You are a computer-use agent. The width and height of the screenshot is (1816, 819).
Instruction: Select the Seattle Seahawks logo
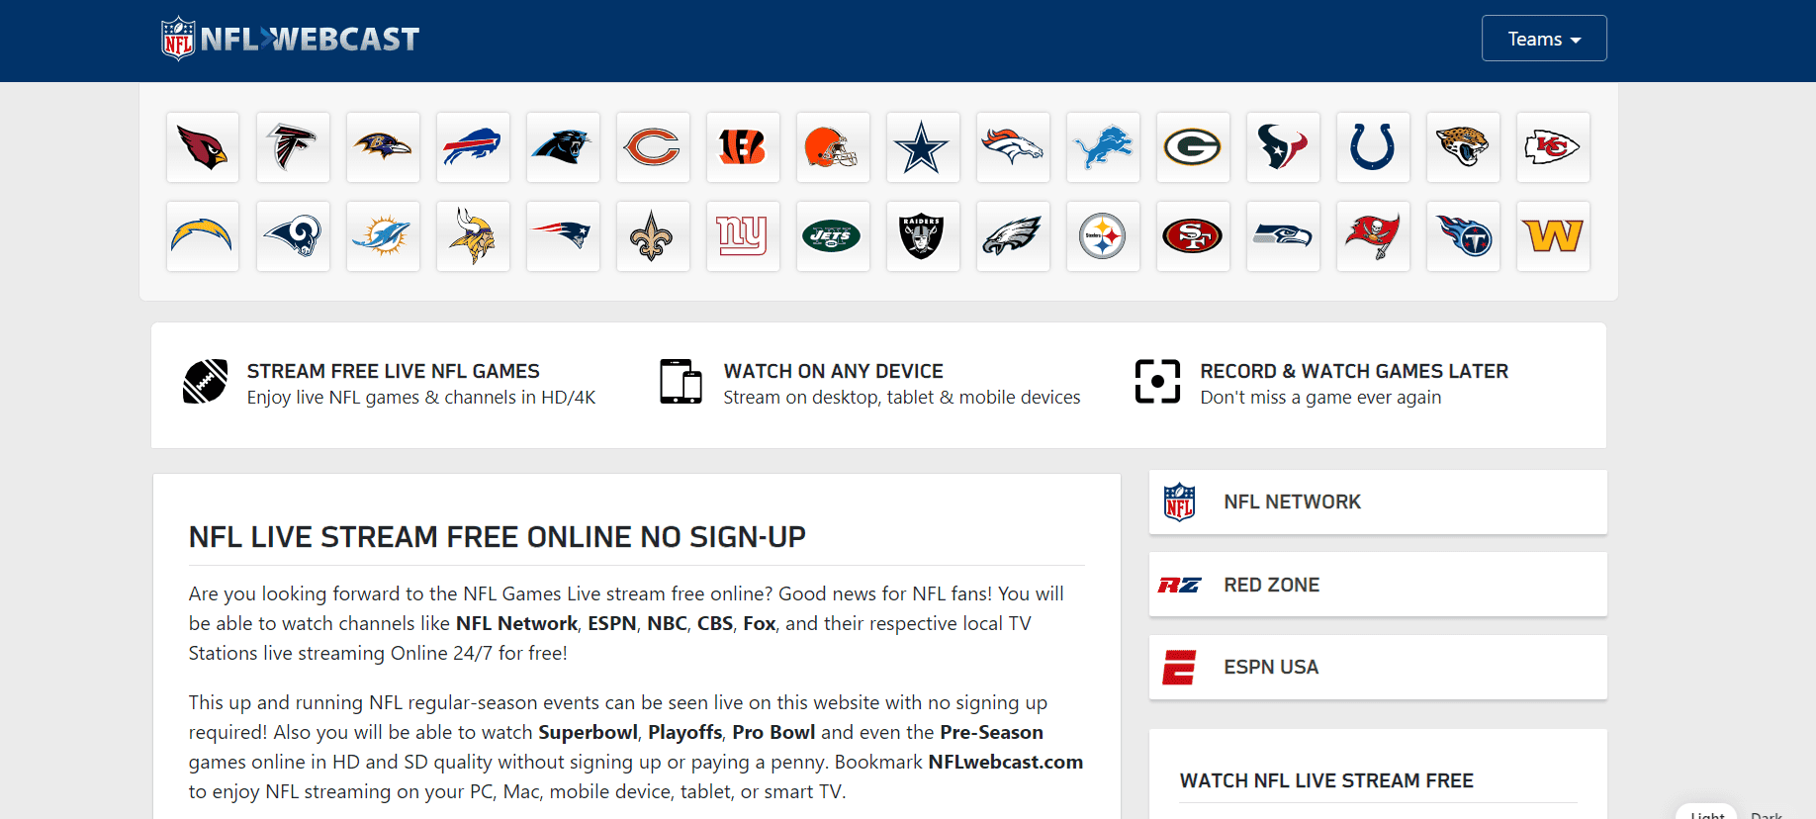tap(1283, 236)
